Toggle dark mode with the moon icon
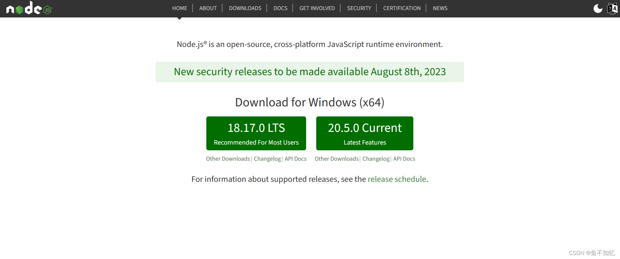The height and width of the screenshot is (259, 620). tap(598, 8)
